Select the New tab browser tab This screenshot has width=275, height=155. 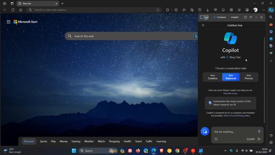point(38,3)
